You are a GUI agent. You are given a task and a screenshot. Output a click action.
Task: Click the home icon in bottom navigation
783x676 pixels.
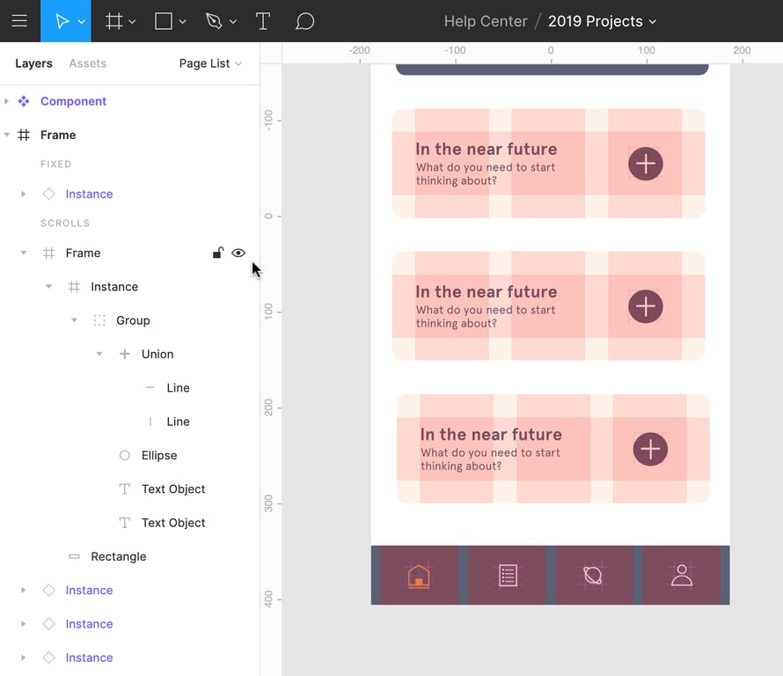(419, 576)
